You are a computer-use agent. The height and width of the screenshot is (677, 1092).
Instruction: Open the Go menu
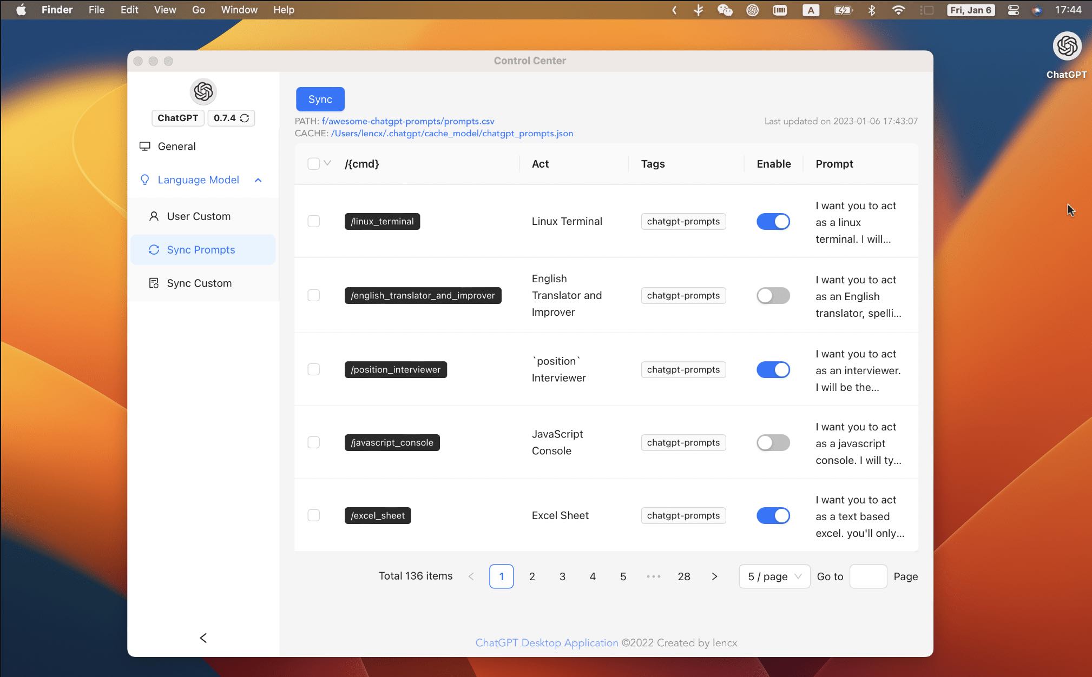(199, 10)
